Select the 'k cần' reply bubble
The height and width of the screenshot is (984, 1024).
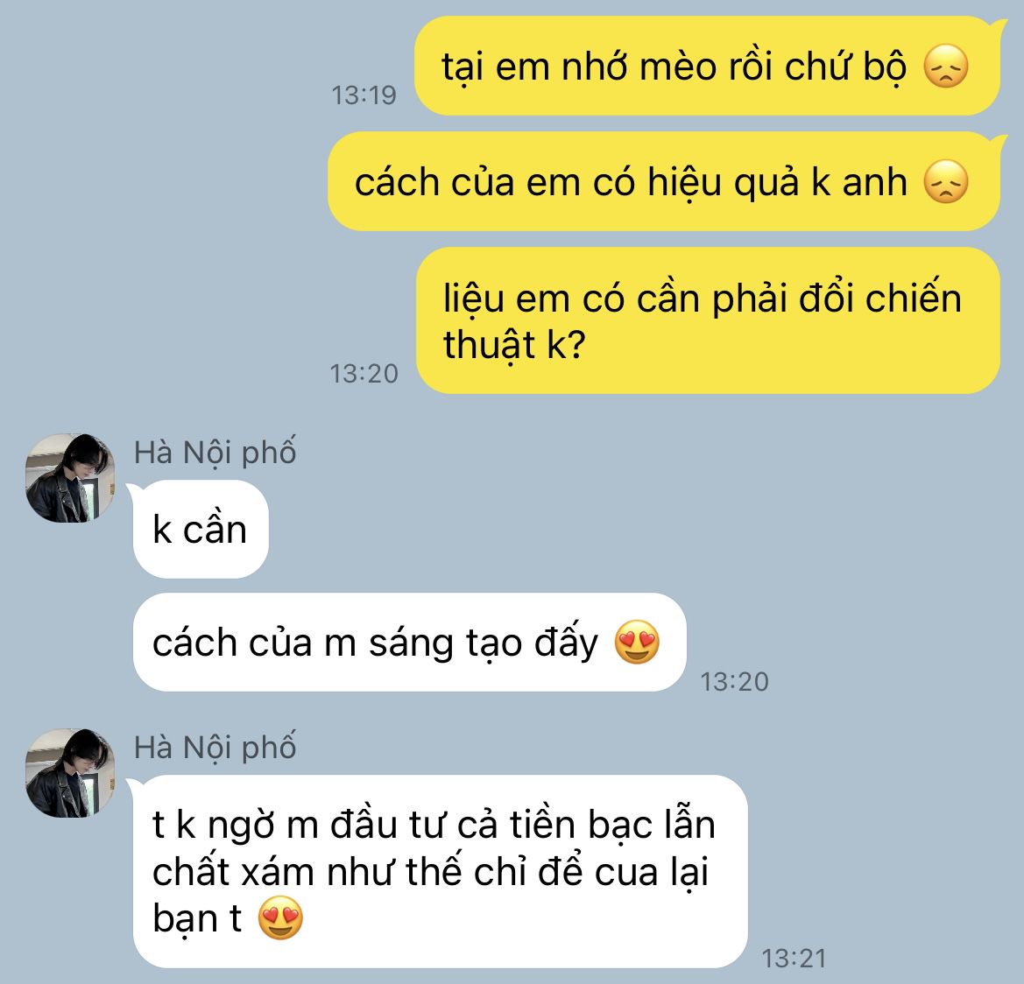click(x=201, y=529)
